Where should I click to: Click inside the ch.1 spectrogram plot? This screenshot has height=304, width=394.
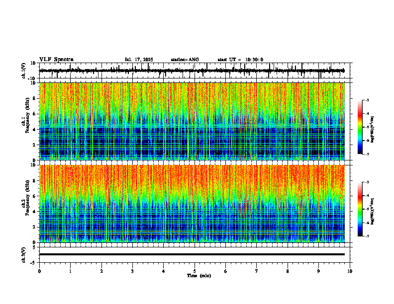coord(192,121)
